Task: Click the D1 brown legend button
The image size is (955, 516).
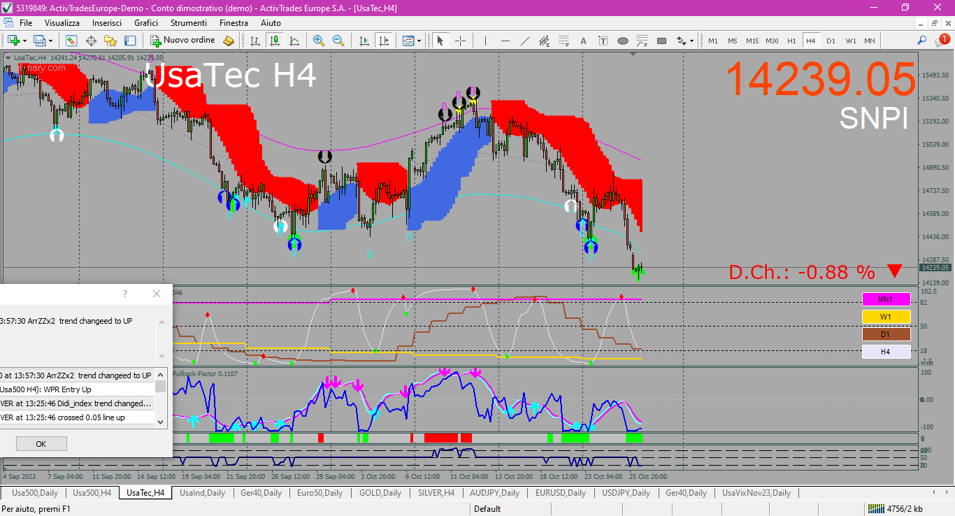Action: pos(886,334)
